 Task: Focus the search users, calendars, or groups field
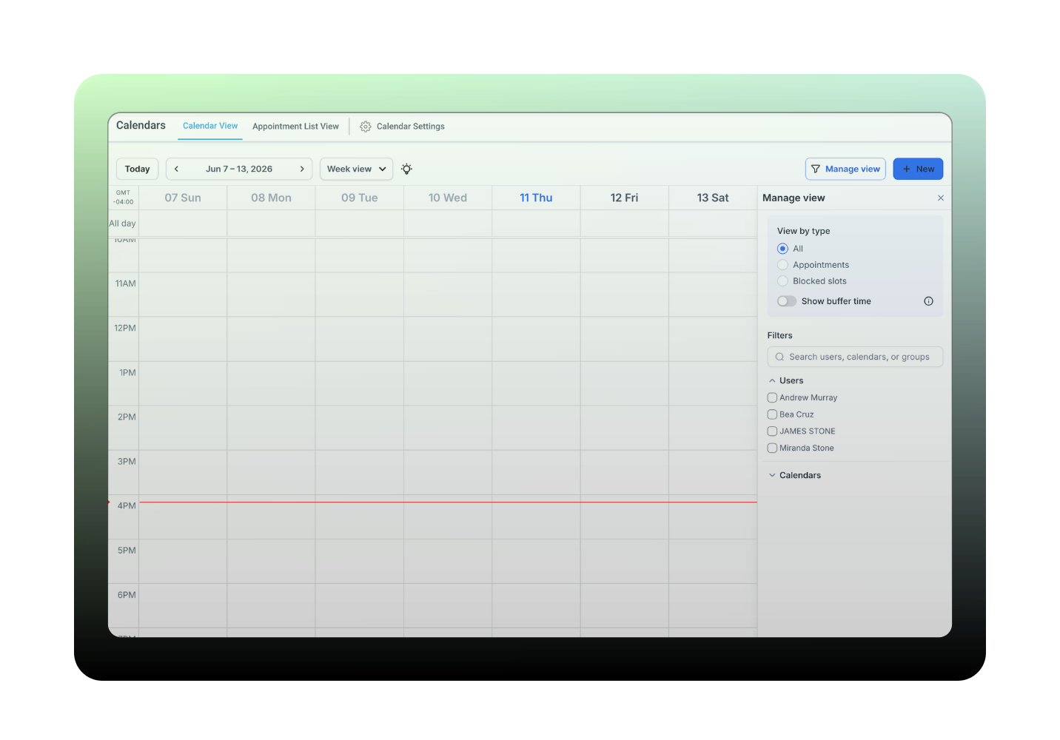pyautogui.click(x=855, y=357)
